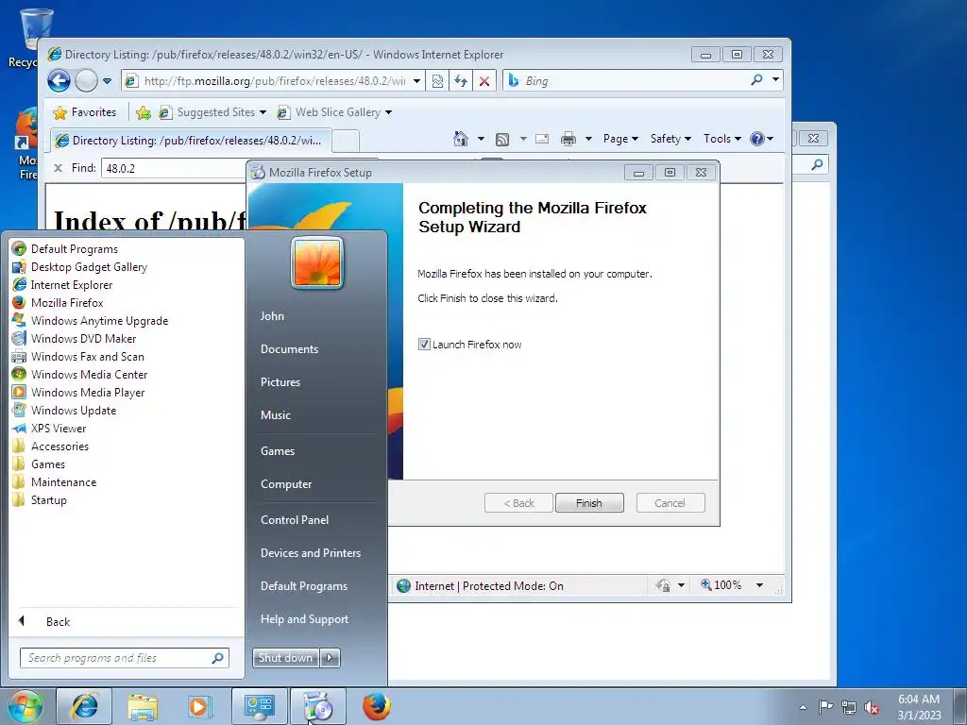Open Tools menu in command bar
The width and height of the screenshot is (967, 725).
tap(722, 139)
